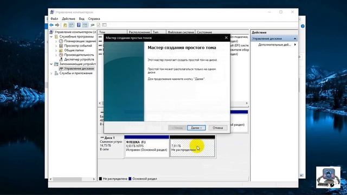Open the Действие menu

[68, 19]
